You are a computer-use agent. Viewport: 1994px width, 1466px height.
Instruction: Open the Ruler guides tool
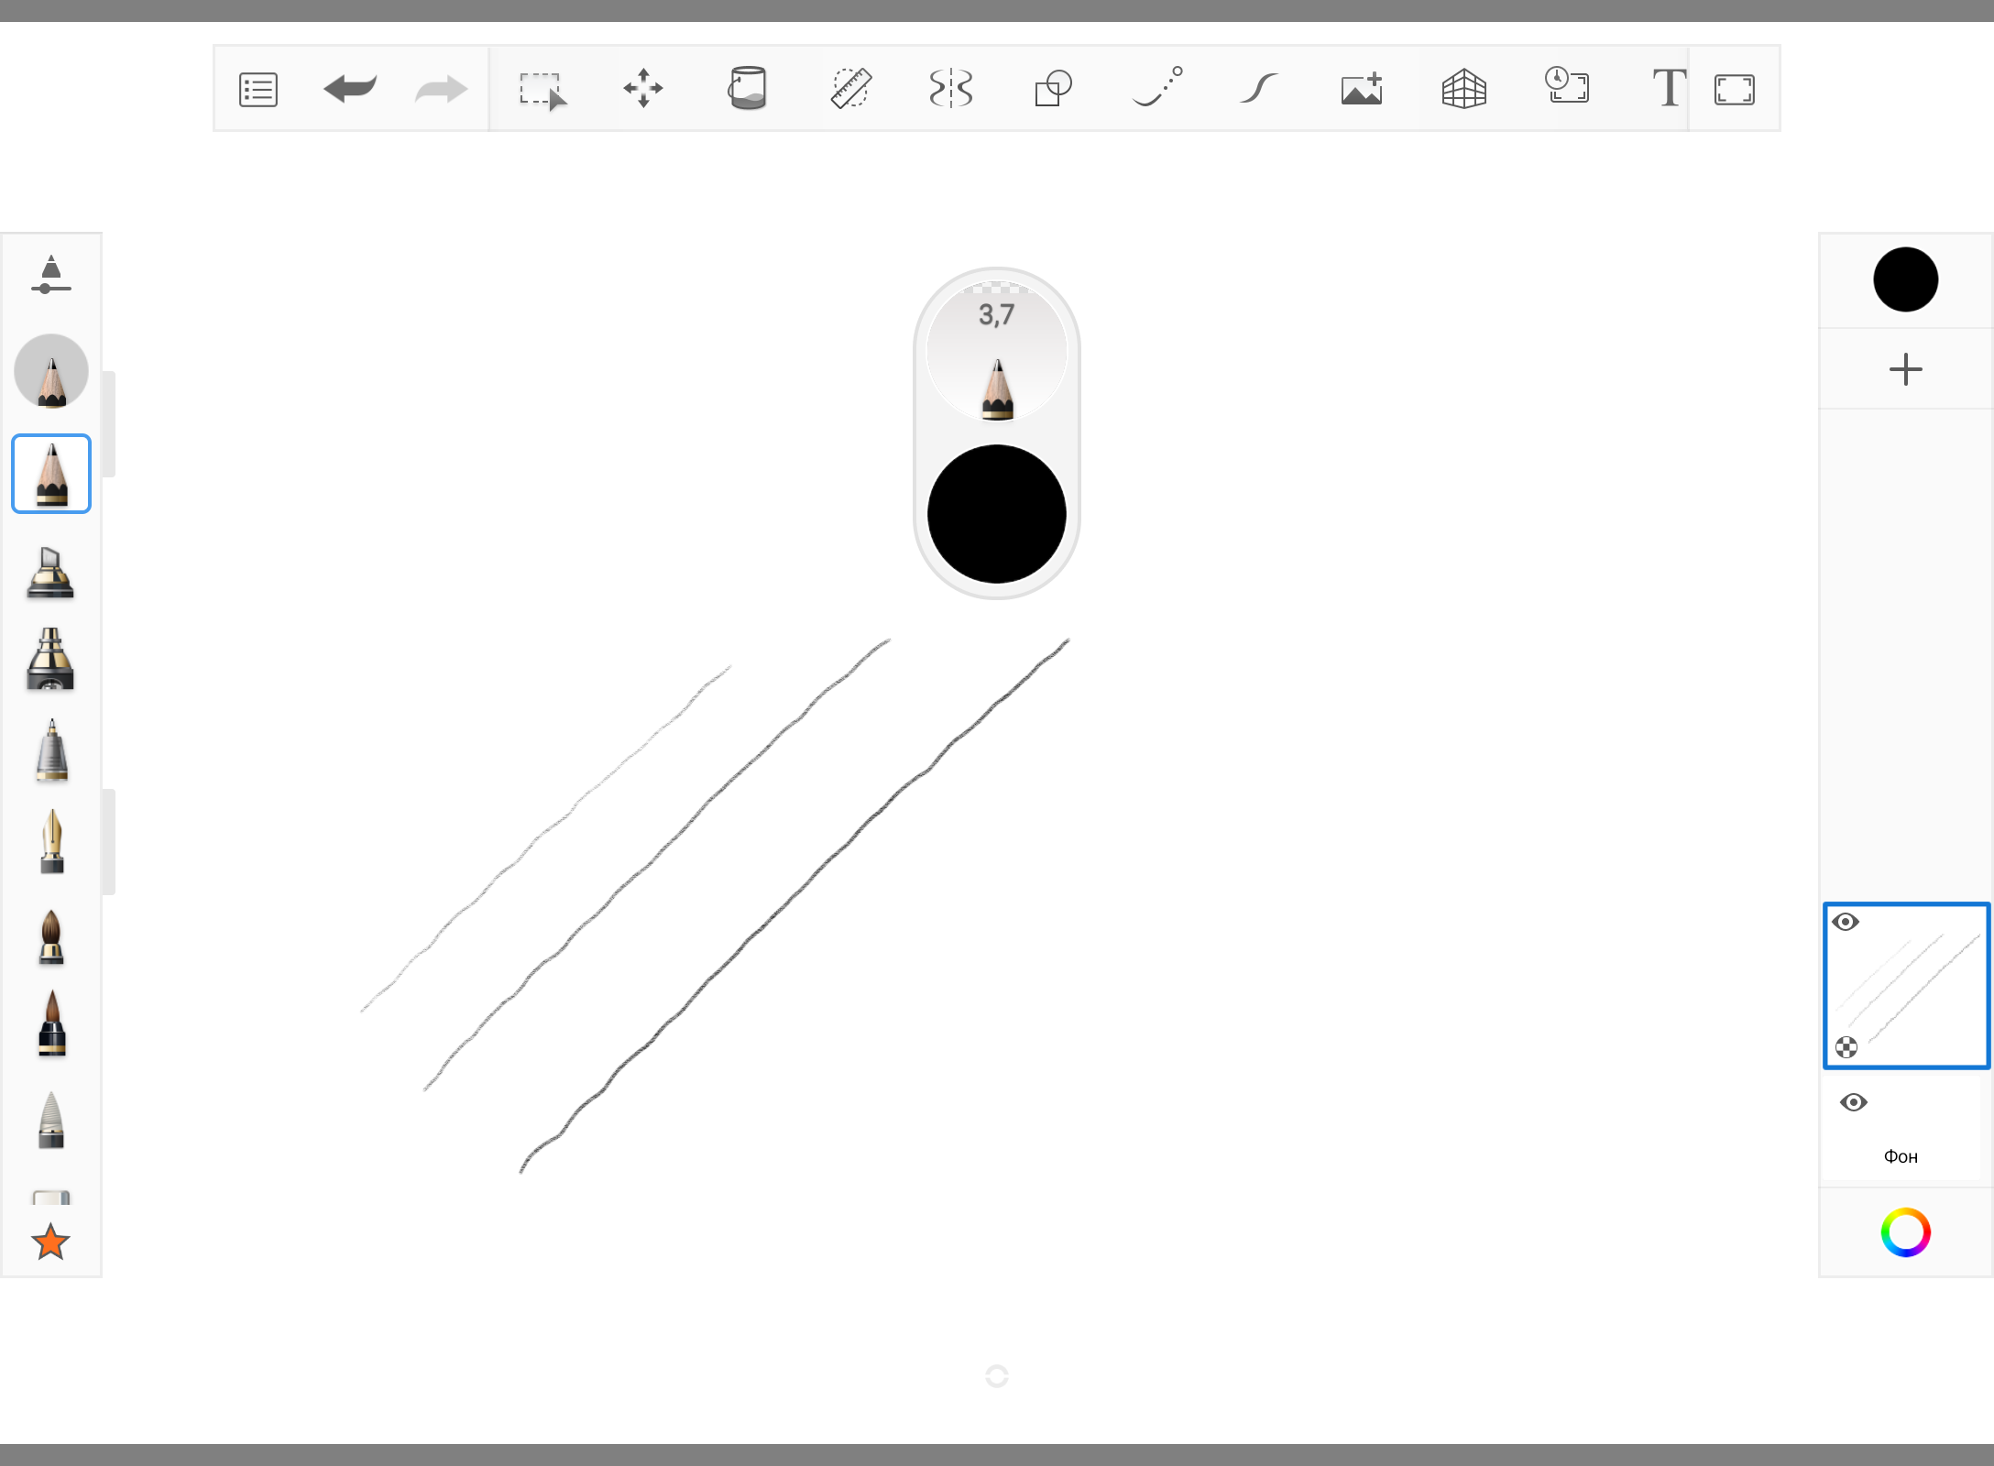850,89
